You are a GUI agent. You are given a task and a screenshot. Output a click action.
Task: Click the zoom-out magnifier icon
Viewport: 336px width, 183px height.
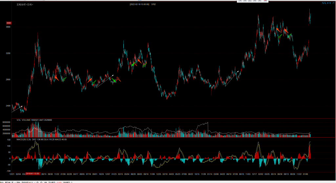[x=325, y=3]
